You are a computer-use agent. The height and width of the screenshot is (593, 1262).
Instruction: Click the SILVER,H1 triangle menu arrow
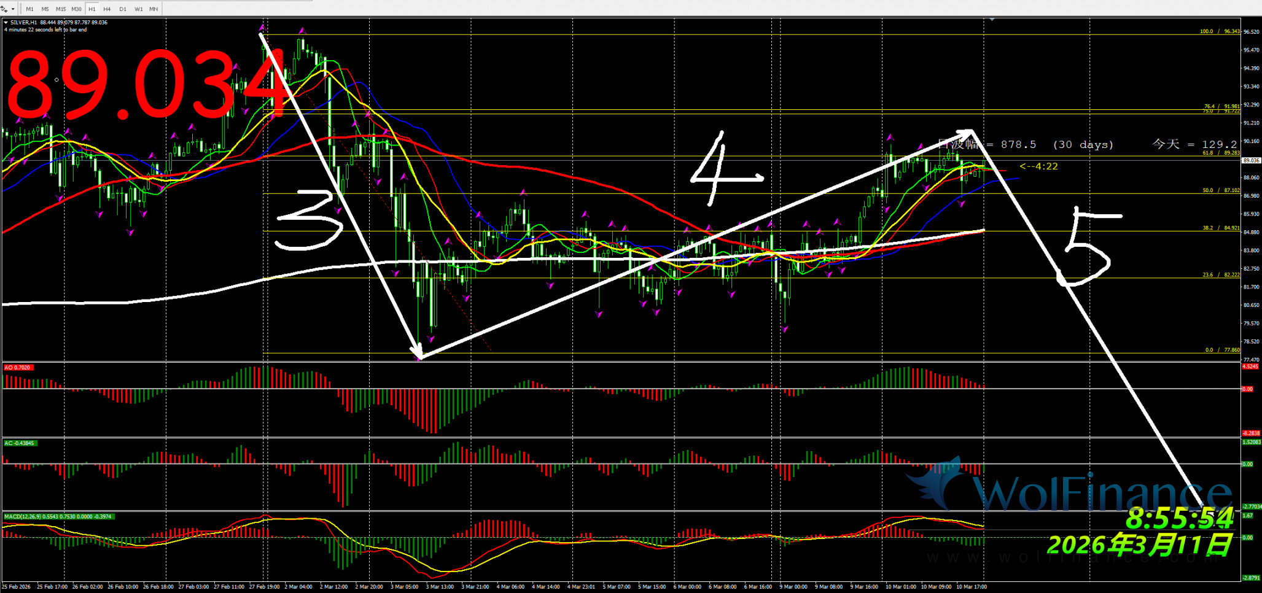coord(6,23)
